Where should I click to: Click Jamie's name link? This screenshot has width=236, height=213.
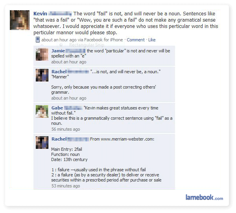pos(58,51)
